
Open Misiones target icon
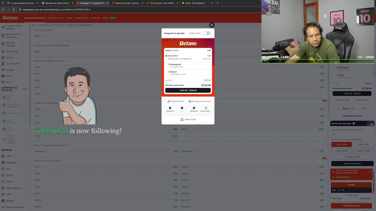click(3, 58)
